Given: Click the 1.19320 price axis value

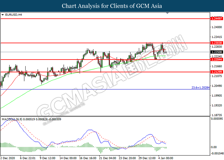Looking at the screenshot, I should tap(216, 105).
